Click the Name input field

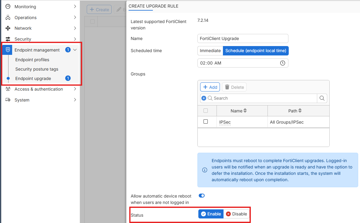pyautogui.click(x=243, y=38)
